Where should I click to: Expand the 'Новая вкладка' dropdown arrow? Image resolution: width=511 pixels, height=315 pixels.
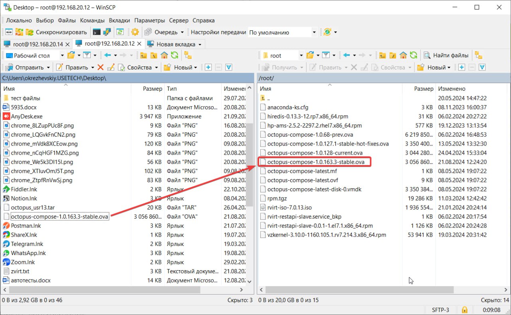[200, 44]
